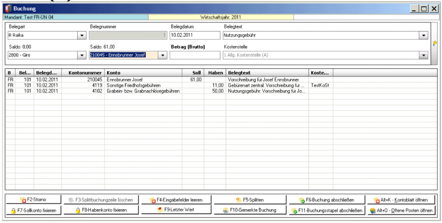442x223 pixels.
Task: Click the Betrag (Brutto) input field
Action: coord(194,55)
